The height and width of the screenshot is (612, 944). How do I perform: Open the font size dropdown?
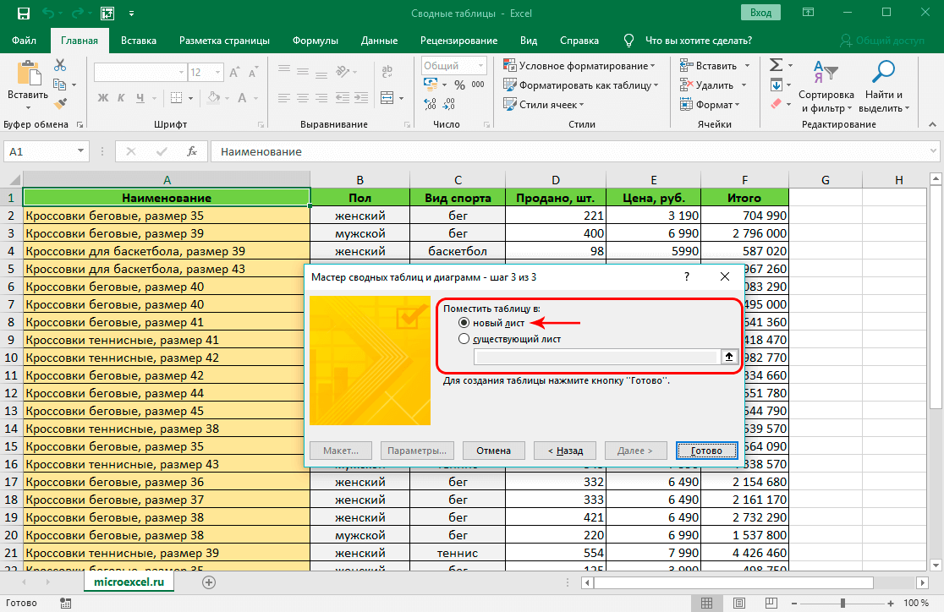point(218,73)
